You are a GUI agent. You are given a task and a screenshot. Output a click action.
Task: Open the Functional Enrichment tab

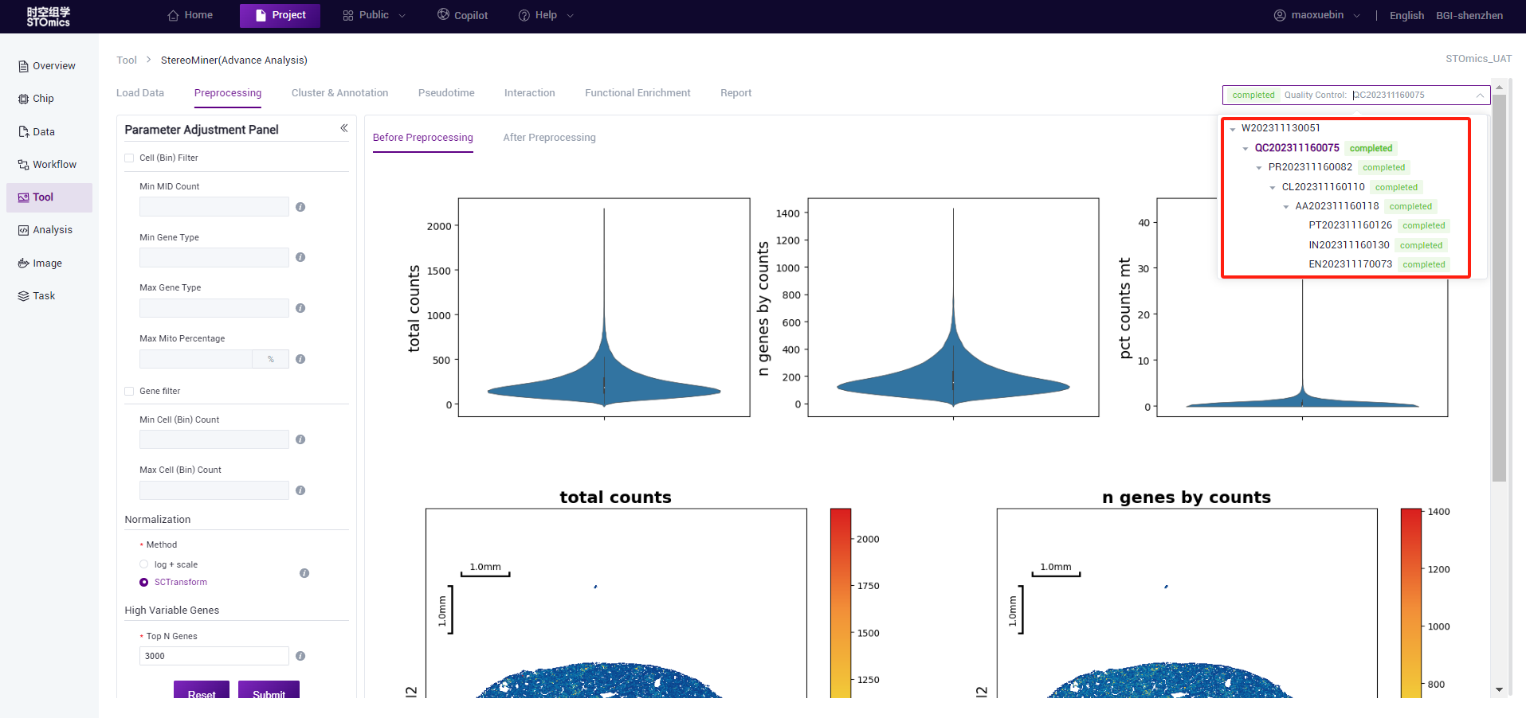[637, 93]
